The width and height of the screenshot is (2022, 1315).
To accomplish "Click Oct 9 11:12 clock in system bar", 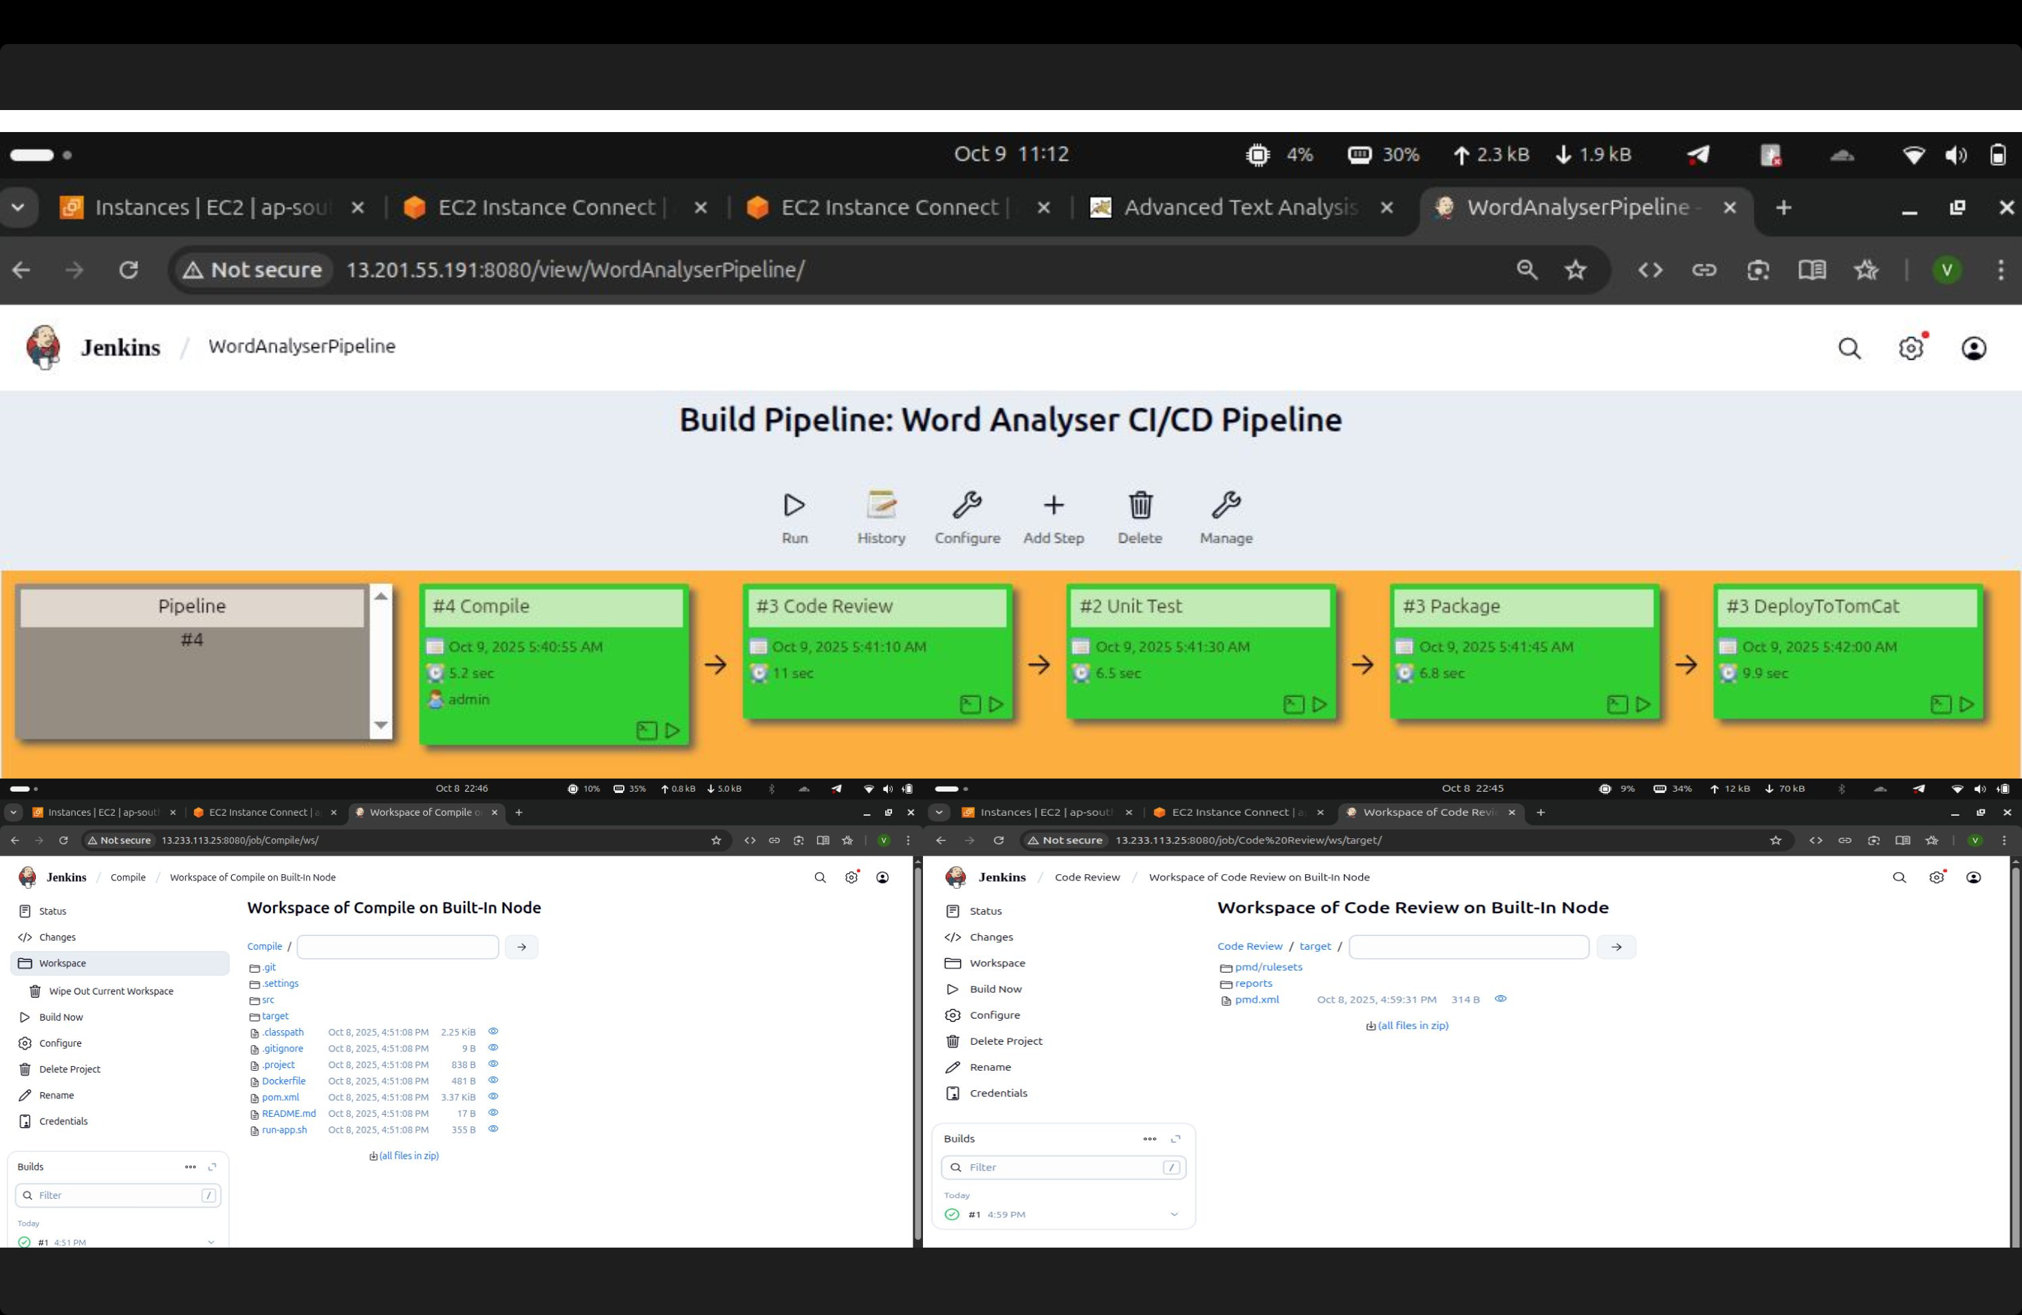I will pyautogui.click(x=1011, y=155).
